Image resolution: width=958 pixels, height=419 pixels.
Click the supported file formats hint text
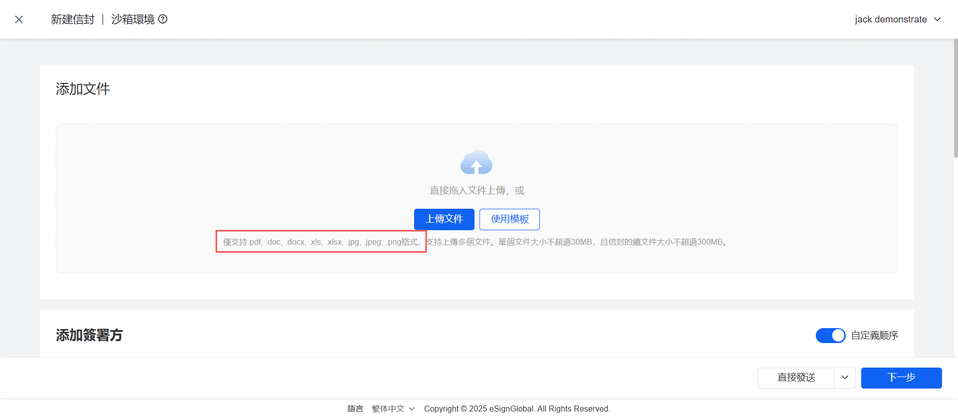click(x=321, y=242)
